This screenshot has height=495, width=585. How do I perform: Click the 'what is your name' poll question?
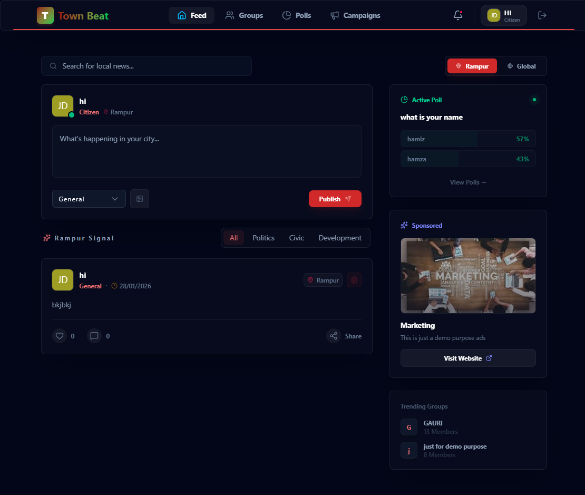point(431,117)
